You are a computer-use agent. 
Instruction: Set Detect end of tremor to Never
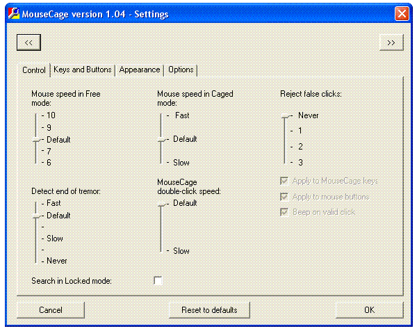coord(57,261)
